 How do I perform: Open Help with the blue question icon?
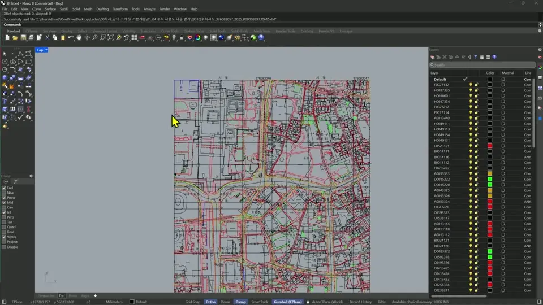point(261,38)
